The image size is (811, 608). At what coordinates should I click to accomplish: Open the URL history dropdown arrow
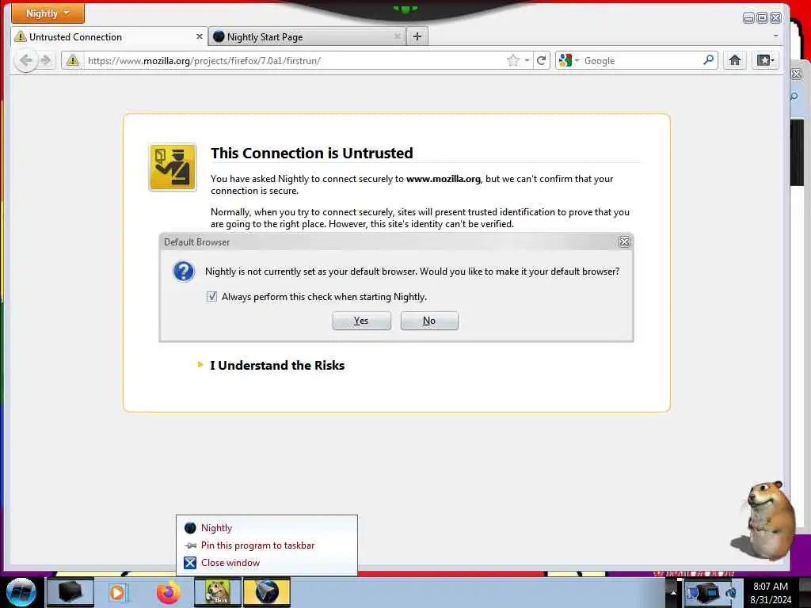(527, 60)
